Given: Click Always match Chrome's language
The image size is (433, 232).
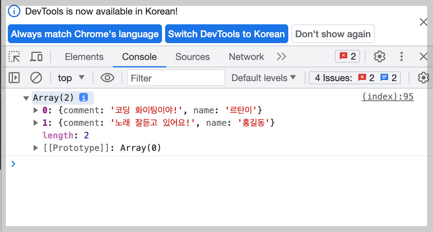Looking at the screenshot, I should pos(85,34).
